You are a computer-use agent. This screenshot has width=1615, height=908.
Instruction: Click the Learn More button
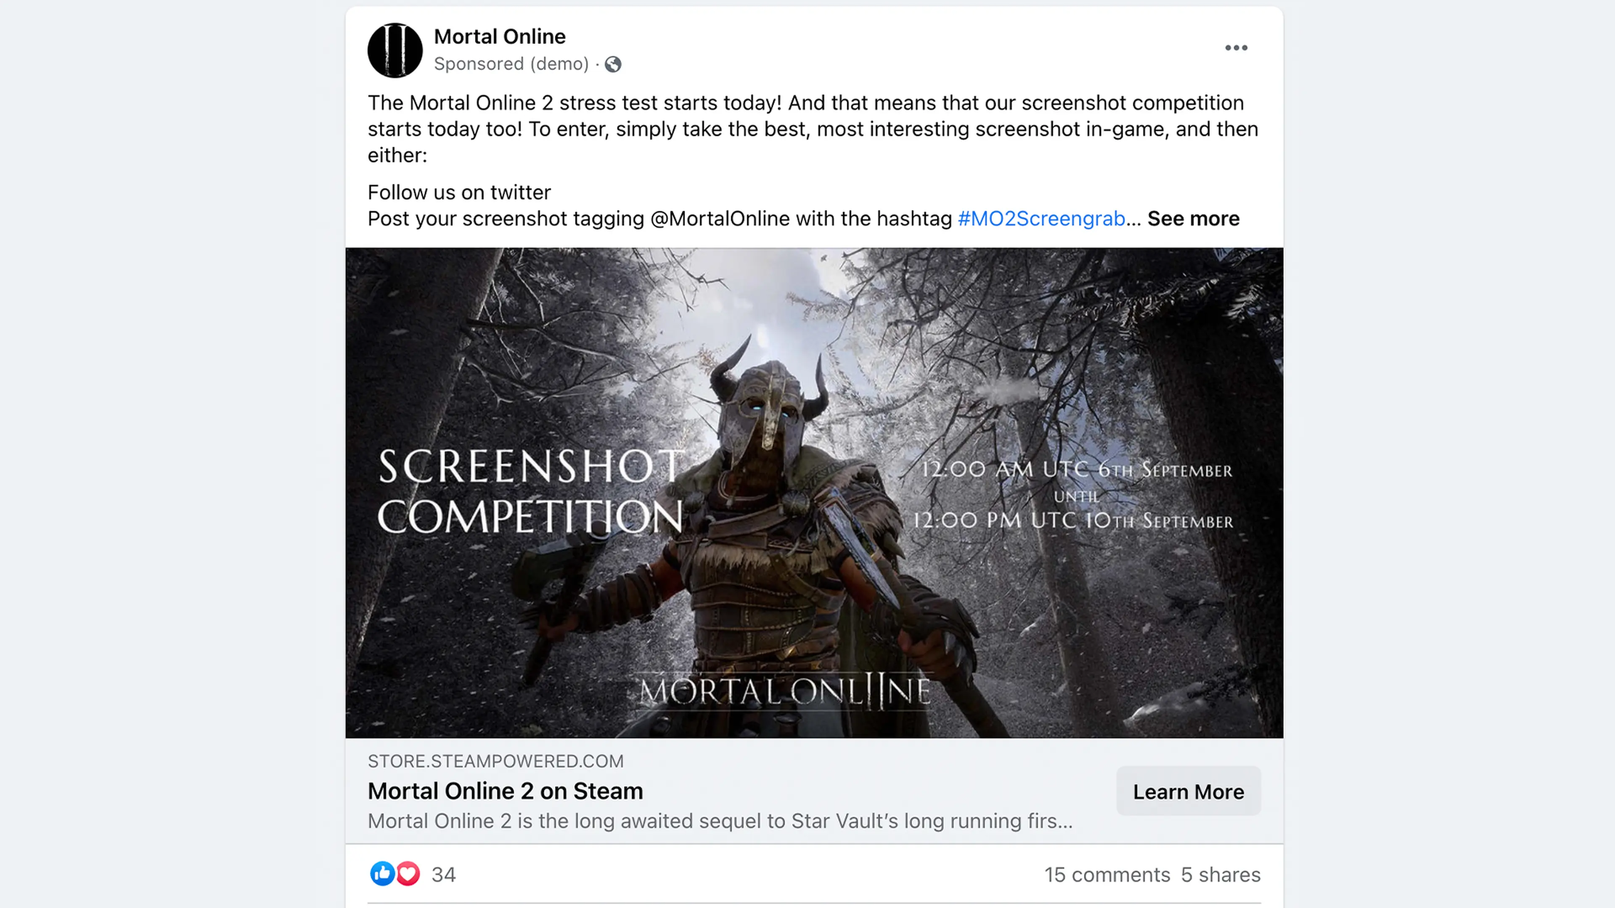pos(1188,791)
